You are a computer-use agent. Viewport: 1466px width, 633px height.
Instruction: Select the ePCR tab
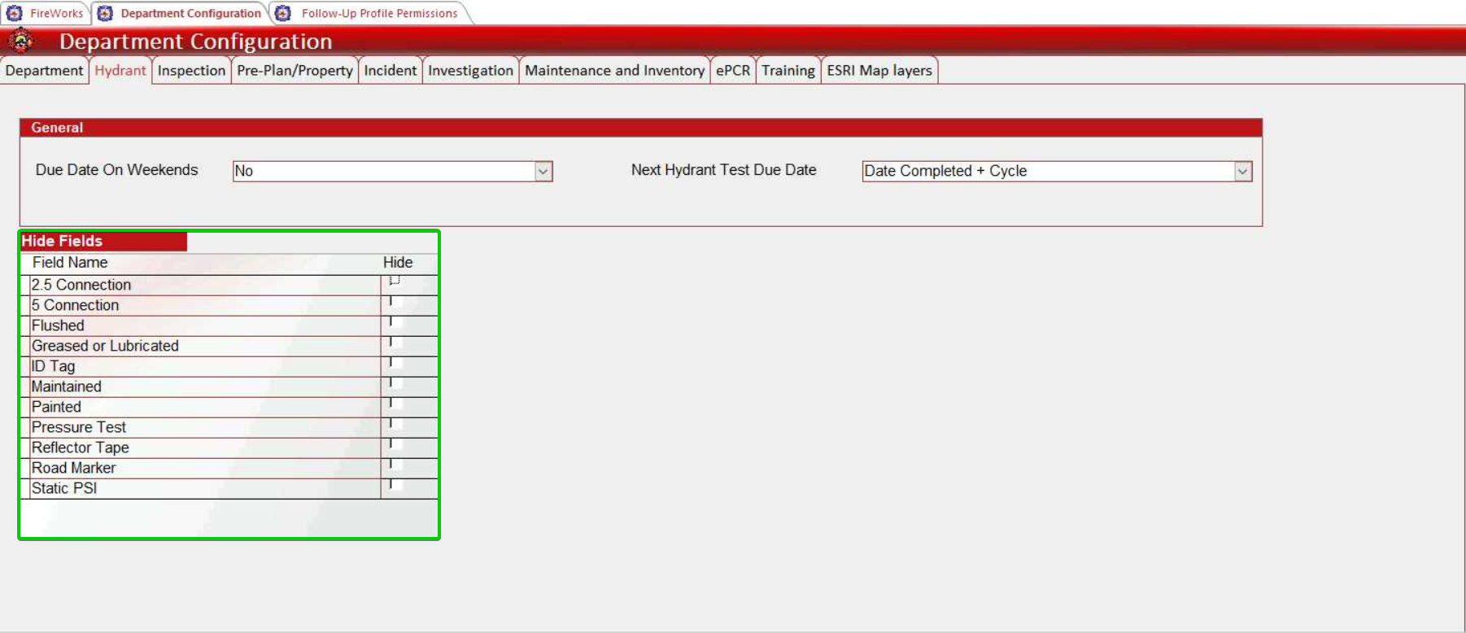[x=732, y=71]
